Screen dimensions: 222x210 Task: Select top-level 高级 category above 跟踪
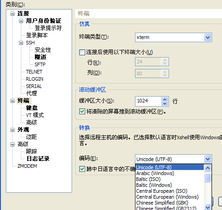coord(23,144)
